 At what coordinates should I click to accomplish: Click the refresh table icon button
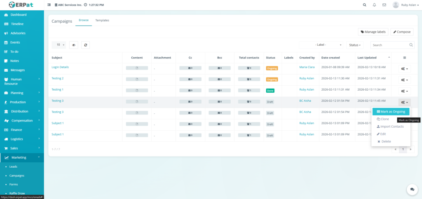85,45
